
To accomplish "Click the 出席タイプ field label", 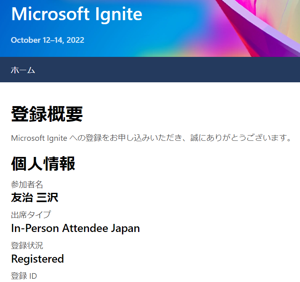I will click(x=31, y=215).
